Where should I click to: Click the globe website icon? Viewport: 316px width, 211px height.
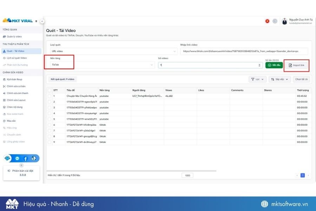[34, 159]
